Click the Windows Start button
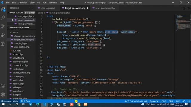This screenshot has height=107, width=191. (x=3, y=104)
